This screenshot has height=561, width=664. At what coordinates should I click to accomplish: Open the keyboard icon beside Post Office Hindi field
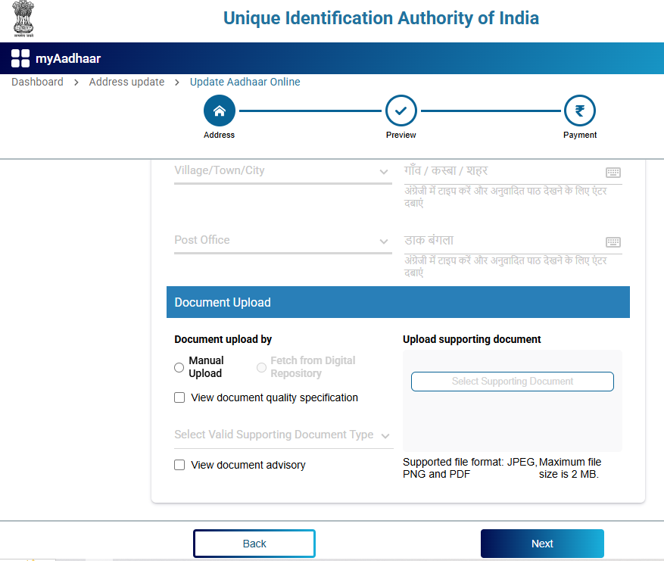[613, 242]
